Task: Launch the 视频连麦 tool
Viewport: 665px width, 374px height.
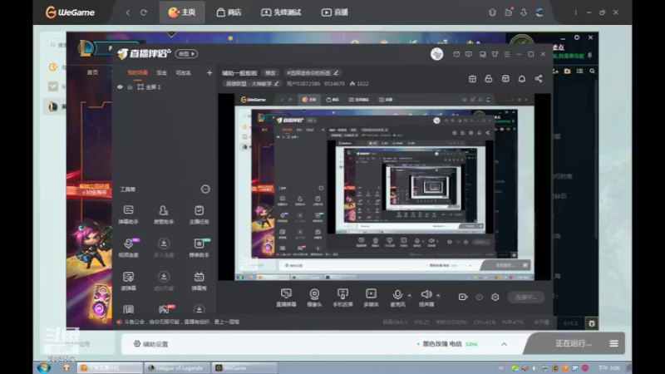Action: (x=128, y=247)
